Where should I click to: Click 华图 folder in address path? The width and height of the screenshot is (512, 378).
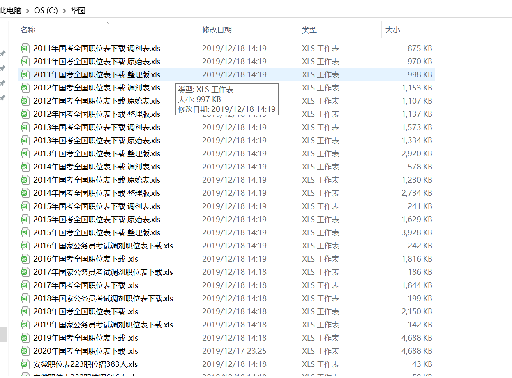point(78,11)
